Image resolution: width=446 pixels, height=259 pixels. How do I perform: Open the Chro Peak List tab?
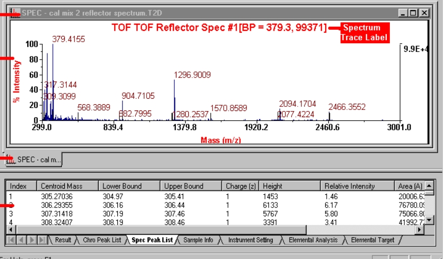point(102,240)
